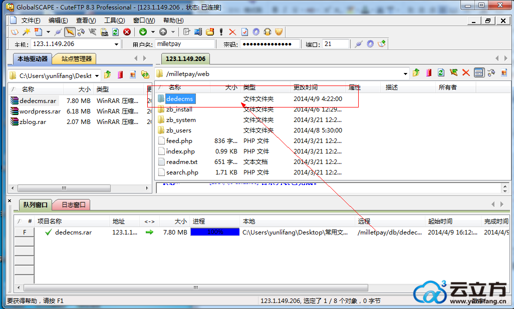Click the port field showing 21
Viewport: 514px width, 309px height.
[x=335, y=44]
